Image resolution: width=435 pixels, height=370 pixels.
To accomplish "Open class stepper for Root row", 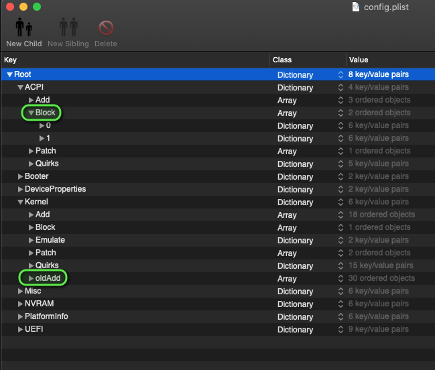I will click(x=340, y=74).
